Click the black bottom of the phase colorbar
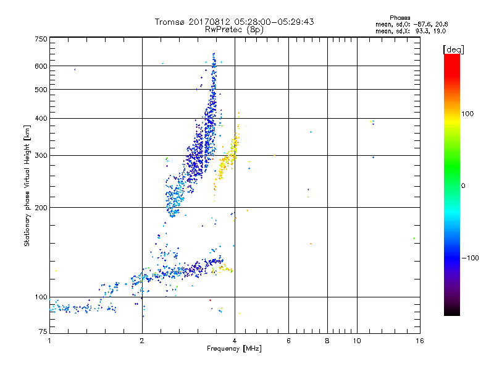 452,311
